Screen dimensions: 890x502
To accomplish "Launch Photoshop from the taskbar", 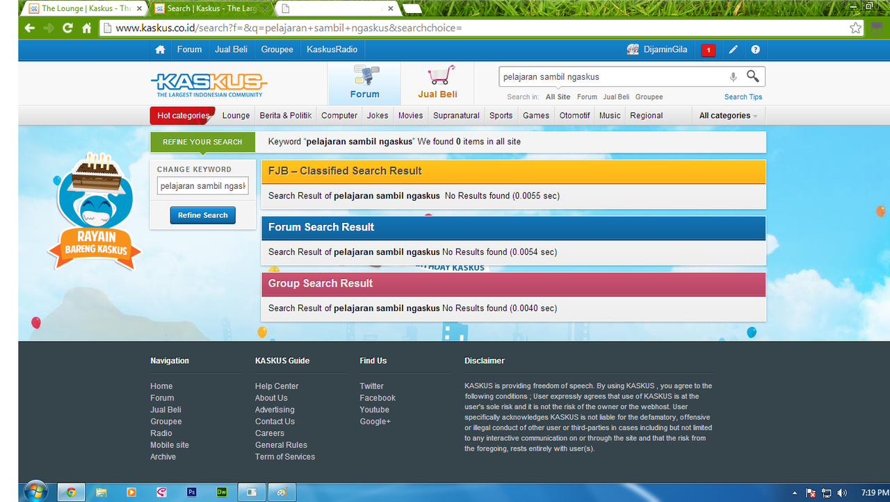I will 192,492.
